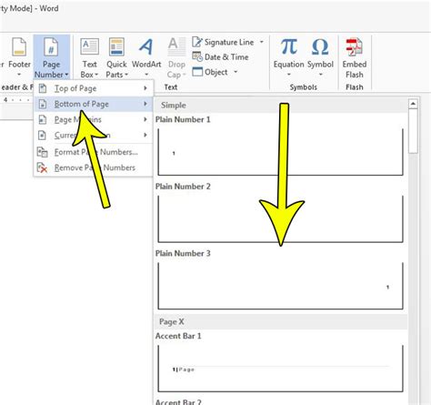
Task: Choose the Plain Number 2 footer preview
Action: [x=280, y=219]
